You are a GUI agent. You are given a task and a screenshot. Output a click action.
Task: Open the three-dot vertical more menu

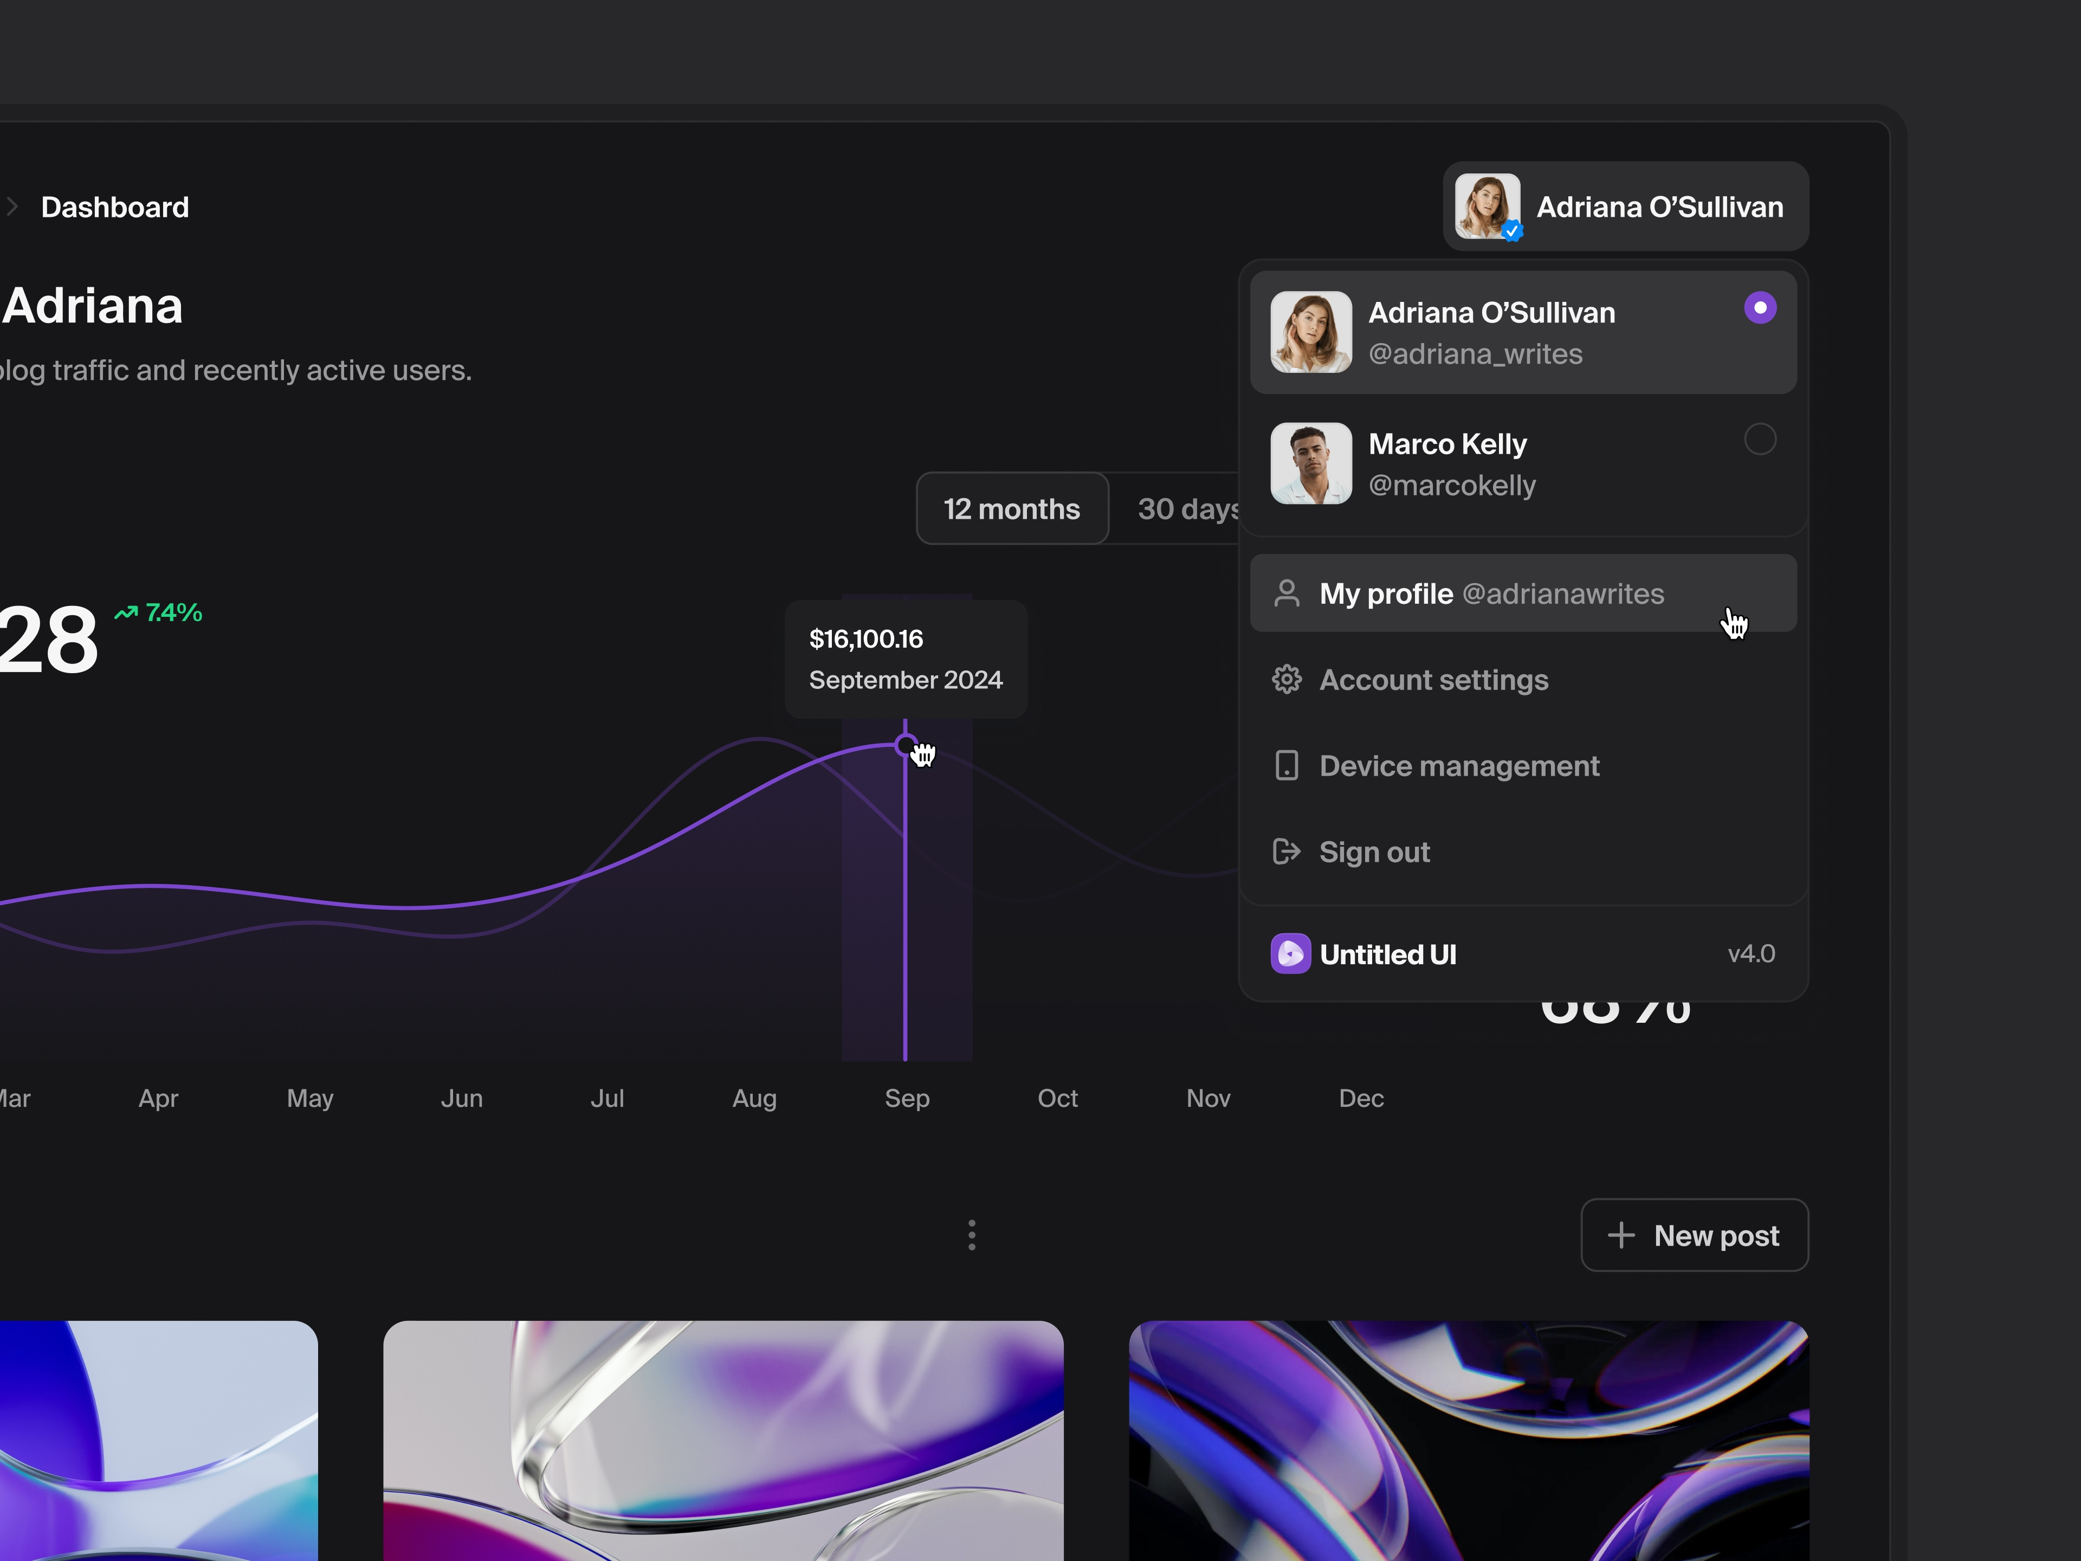[972, 1235]
